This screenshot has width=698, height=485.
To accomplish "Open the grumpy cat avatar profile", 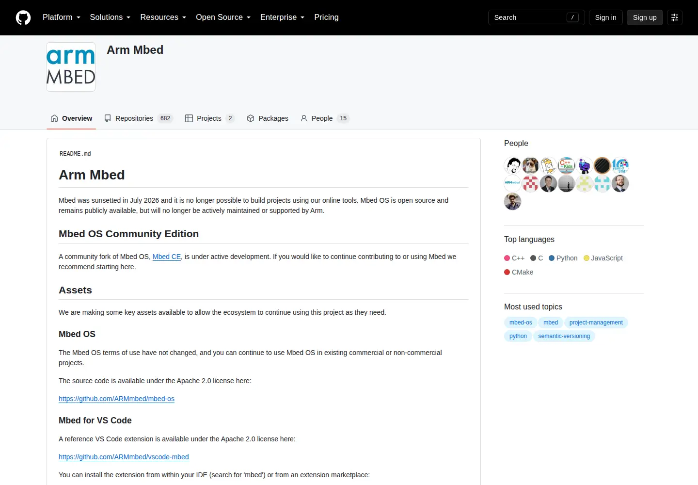I will click(x=531, y=165).
